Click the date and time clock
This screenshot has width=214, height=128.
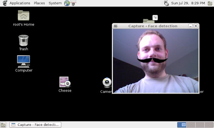coord(188,3)
